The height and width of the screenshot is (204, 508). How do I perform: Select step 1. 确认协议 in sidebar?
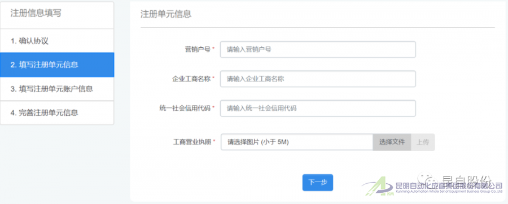click(57, 41)
